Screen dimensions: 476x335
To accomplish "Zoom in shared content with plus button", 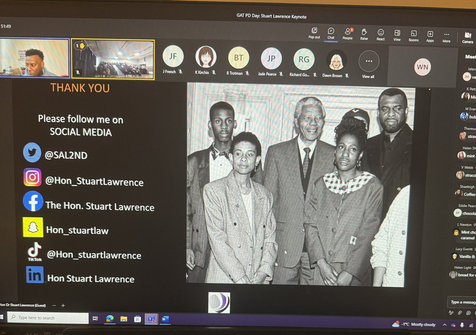I will [x=63, y=306].
